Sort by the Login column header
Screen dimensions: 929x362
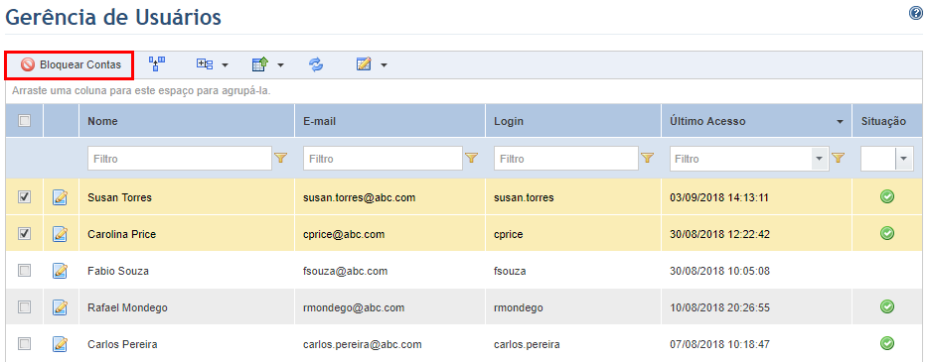coord(573,121)
